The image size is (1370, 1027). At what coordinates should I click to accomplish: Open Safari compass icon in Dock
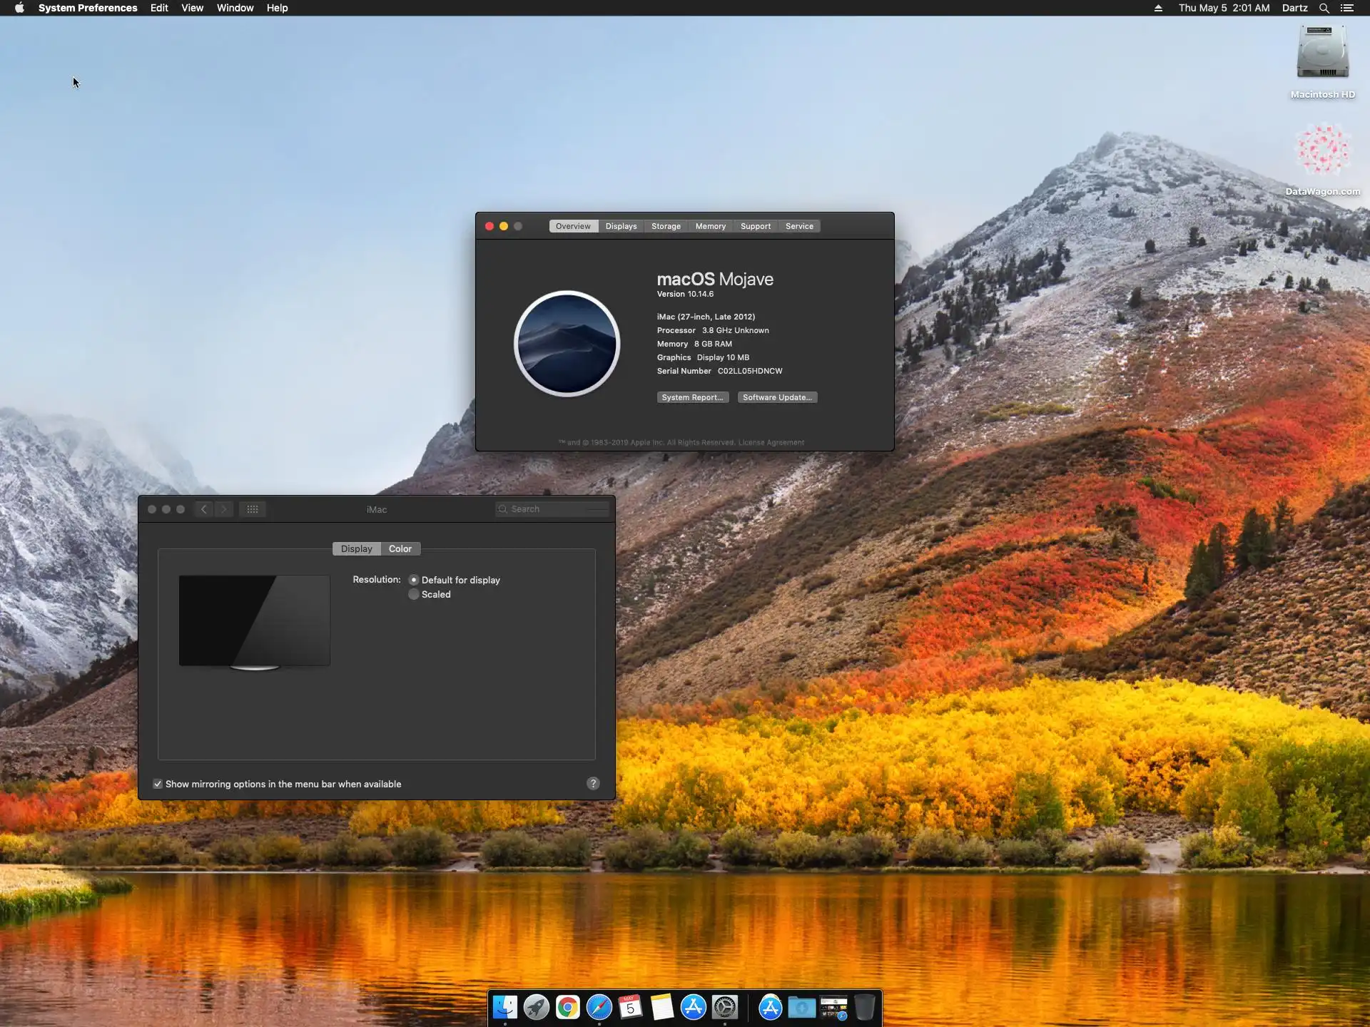pyautogui.click(x=599, y=1006)
